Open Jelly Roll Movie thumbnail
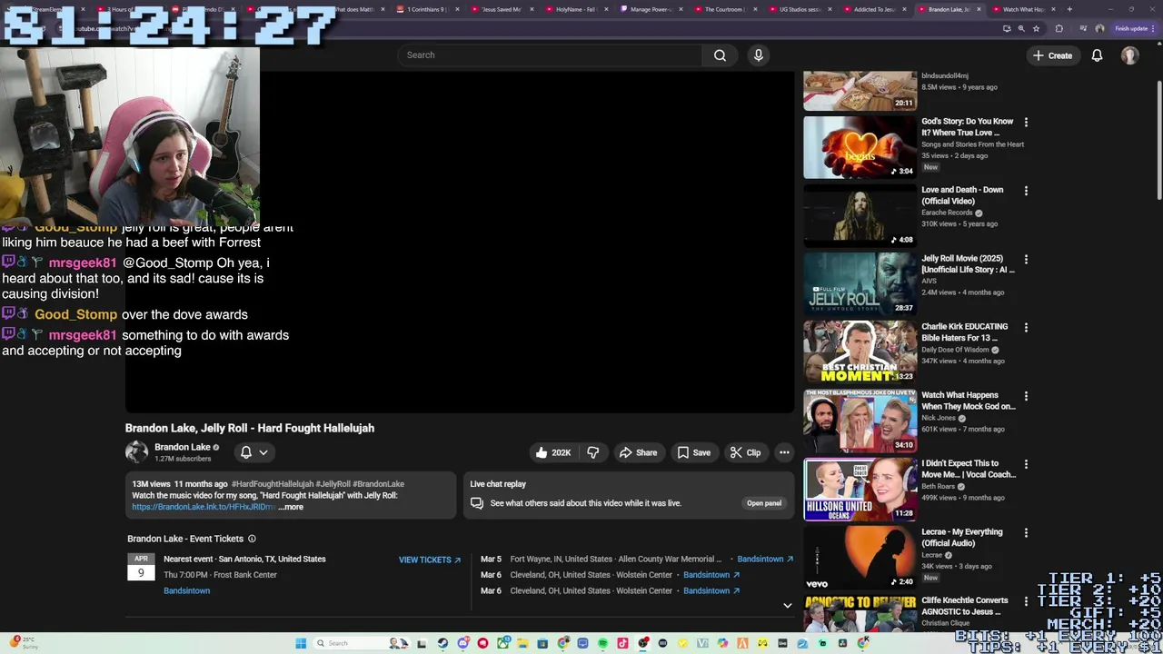Screen dimensions: 1163x654 (x=860, y=284)
